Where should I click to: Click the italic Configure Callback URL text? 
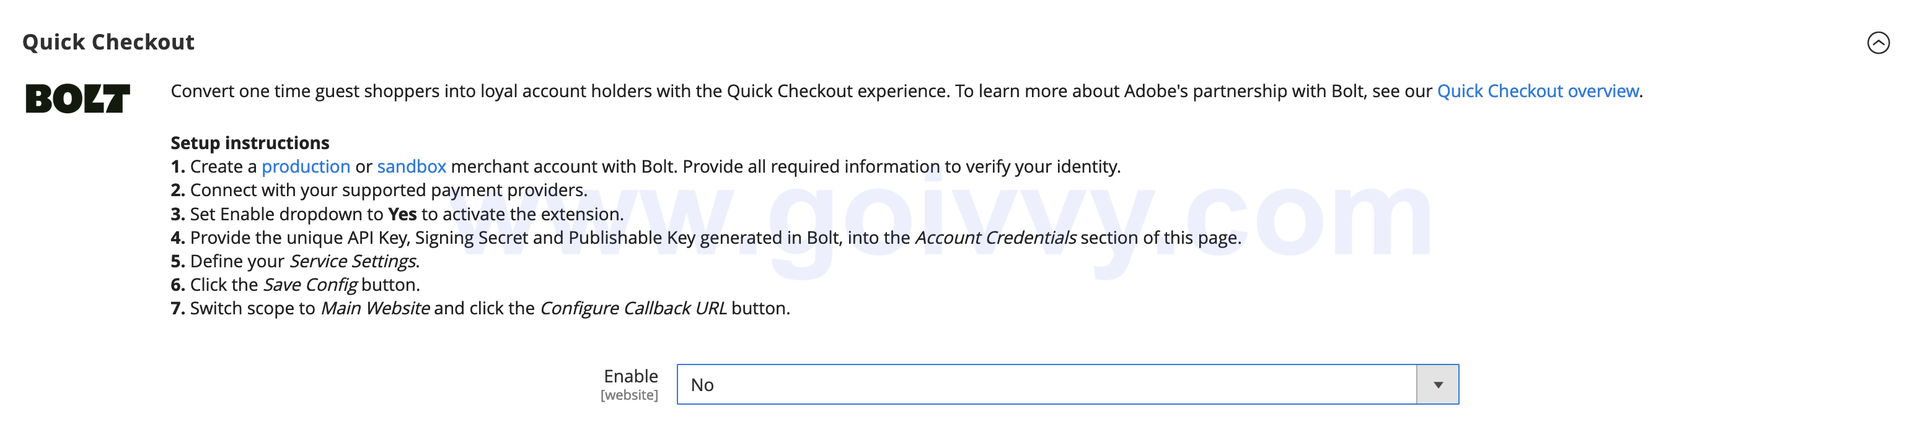pos(633,308)
